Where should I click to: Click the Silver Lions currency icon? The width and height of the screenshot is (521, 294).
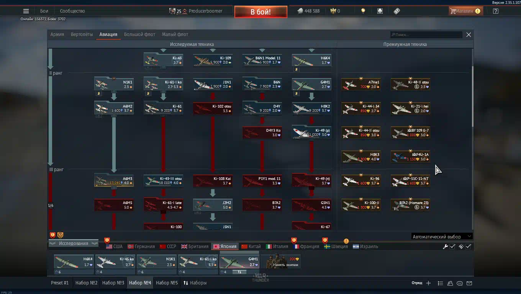[300, 11]
